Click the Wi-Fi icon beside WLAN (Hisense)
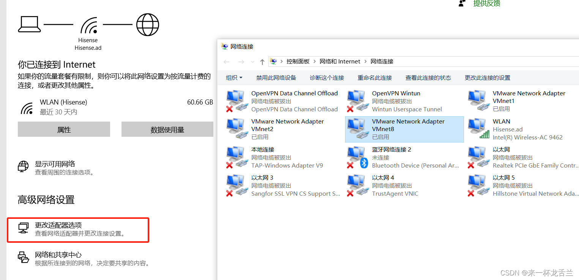The height and width of the screenshot is (280, 579). click(x=27, y=108)
